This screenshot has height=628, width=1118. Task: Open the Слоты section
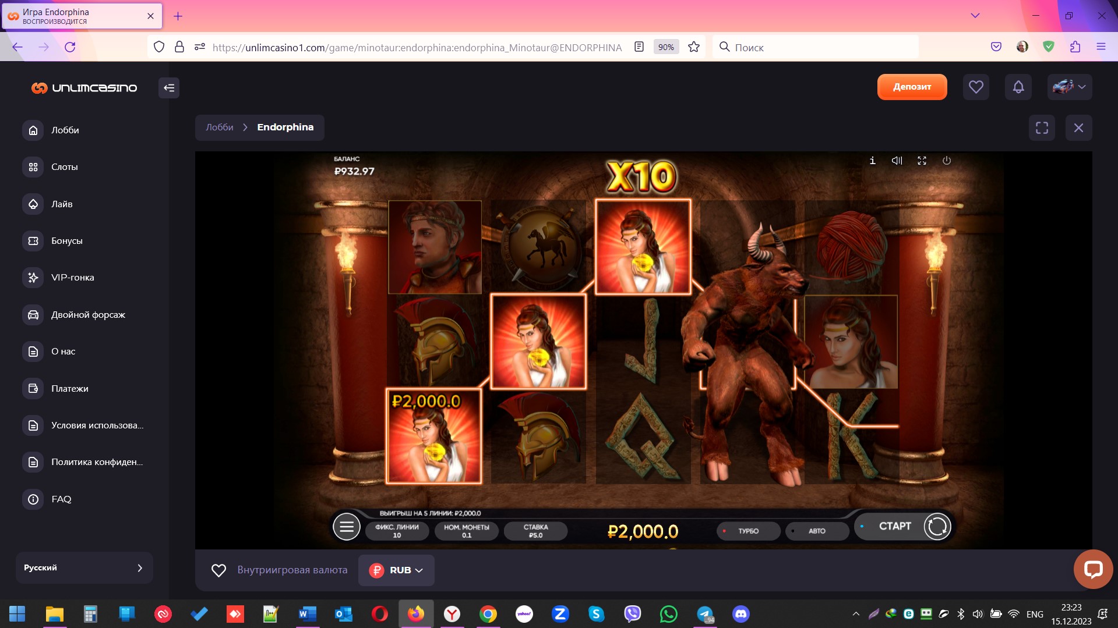point(64,167)
